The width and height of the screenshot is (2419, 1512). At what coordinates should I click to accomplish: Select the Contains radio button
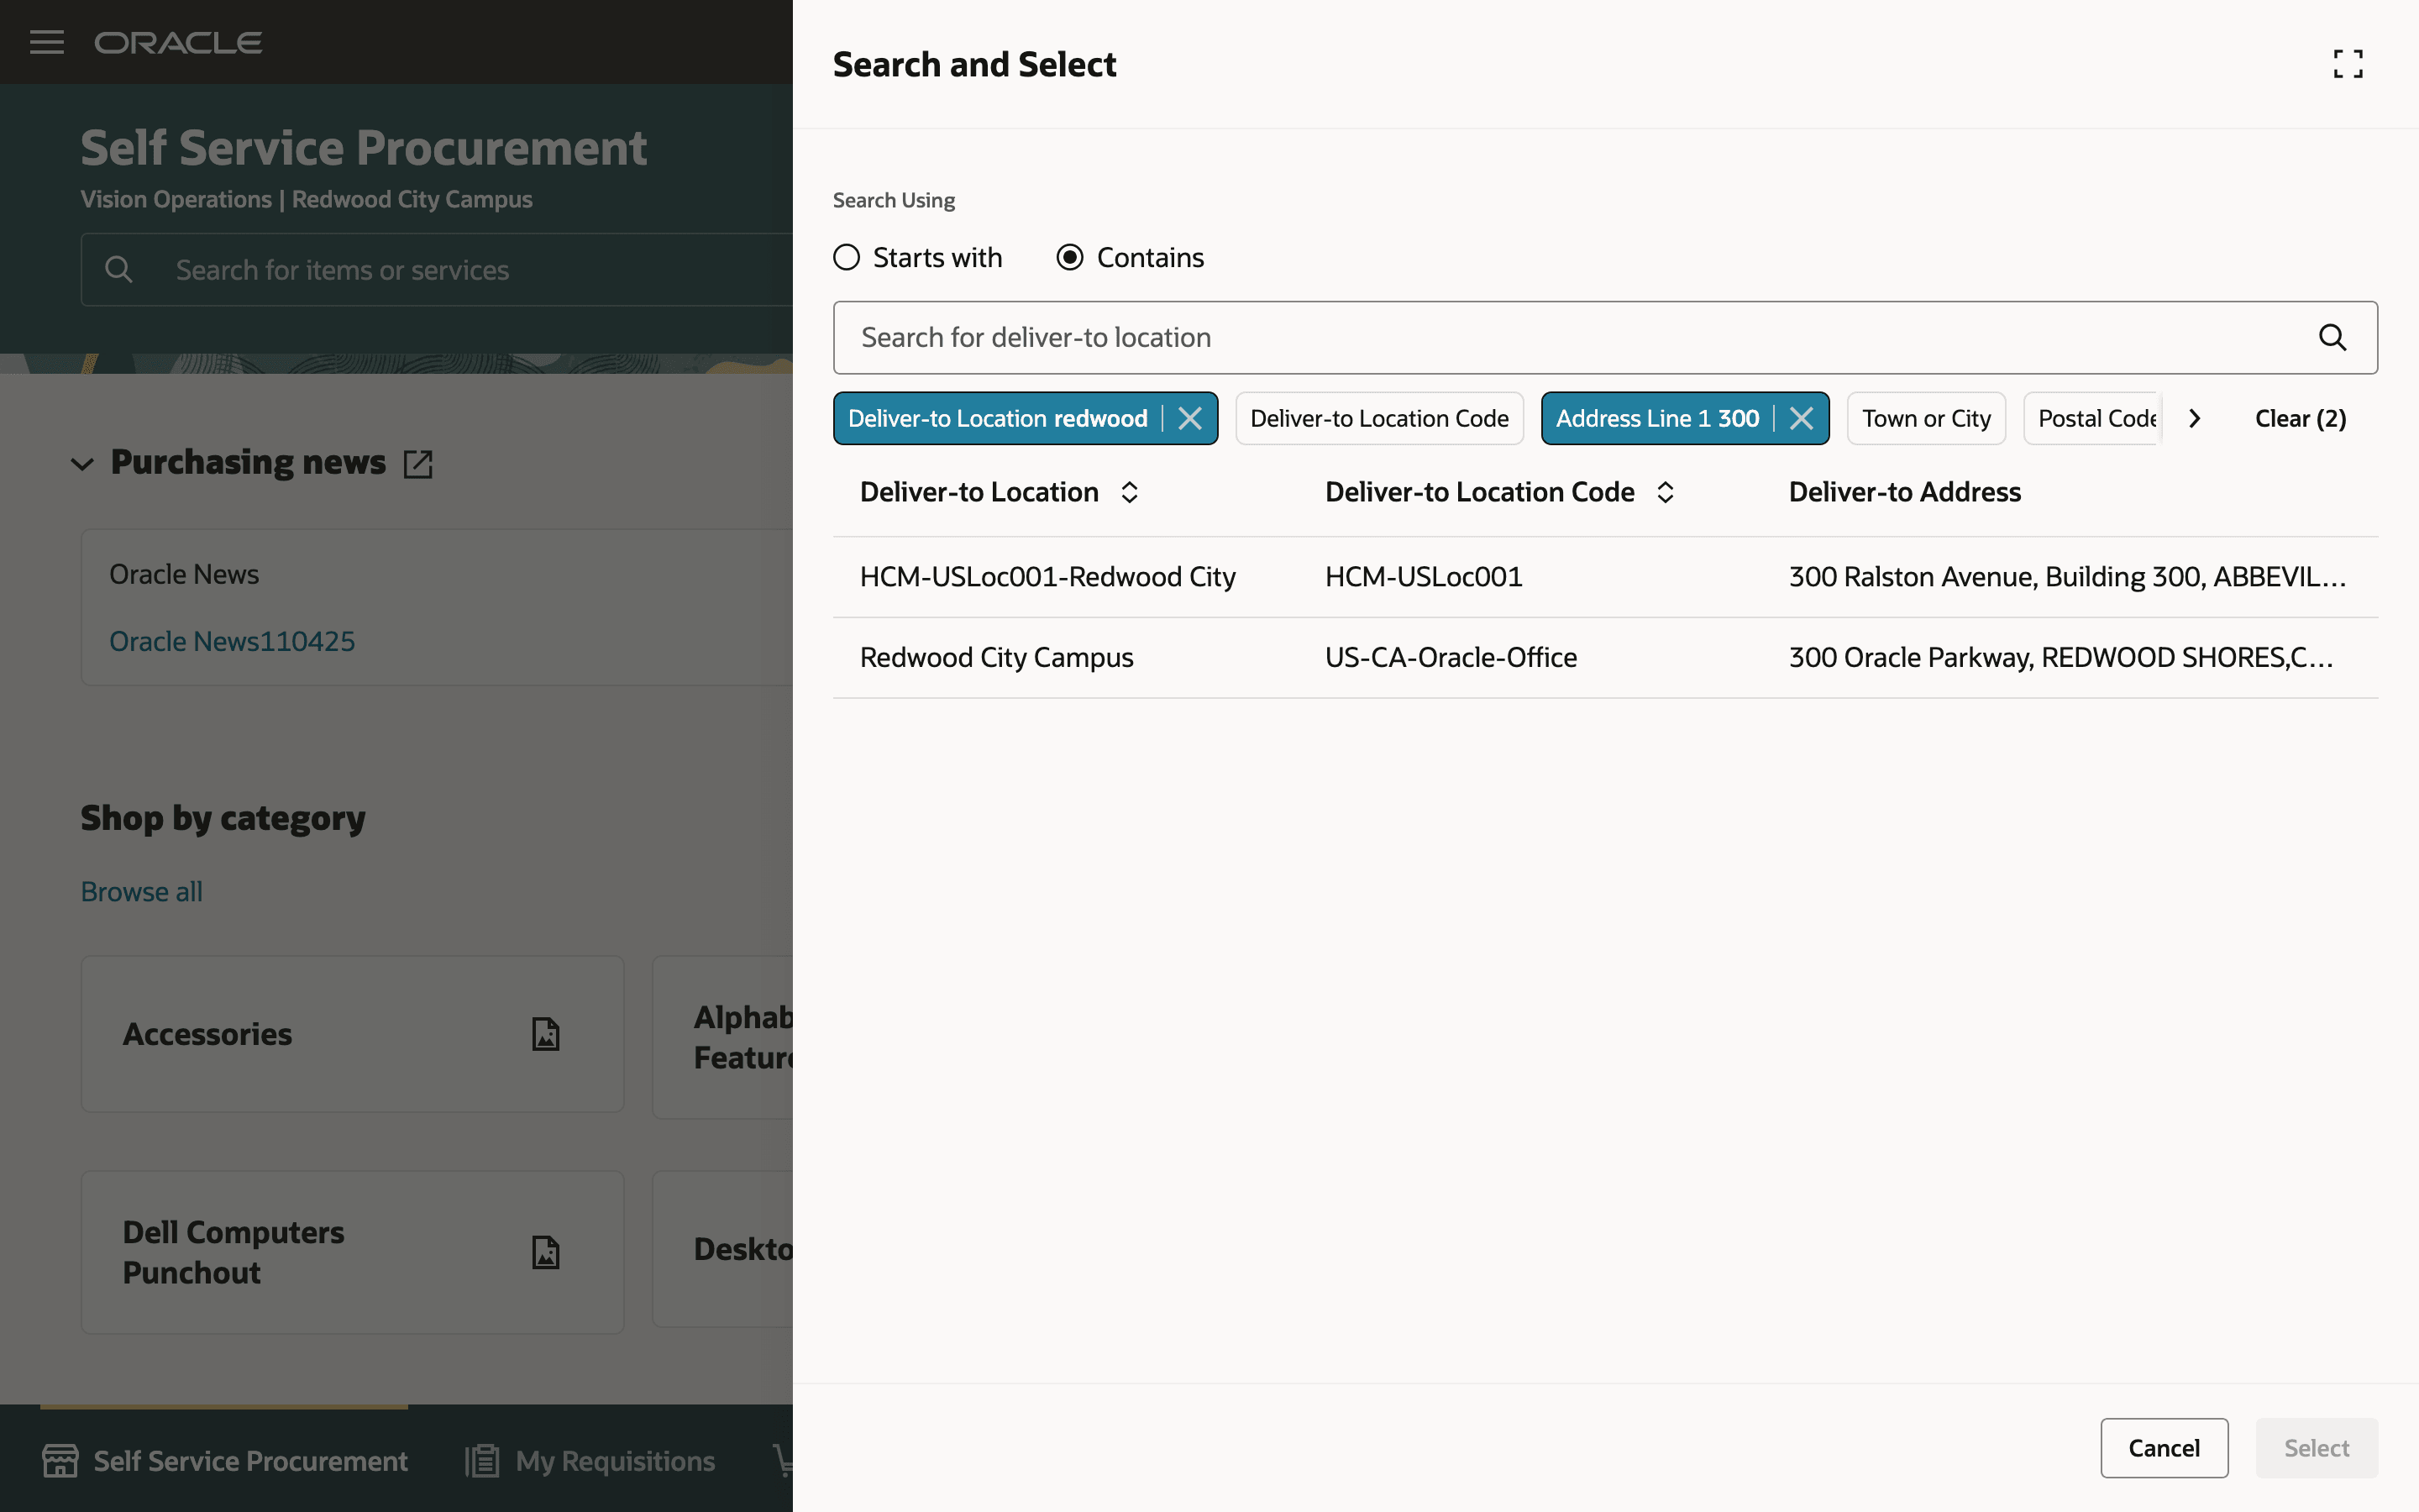[1069, 258]
